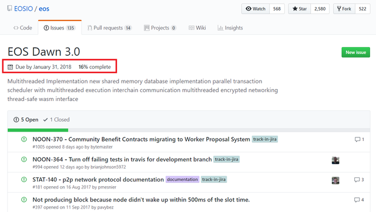This screenshot has width=376, height=212.
Task: Open the EOSIO organization link
Action: pyautogui.click(x=23, y=9)
